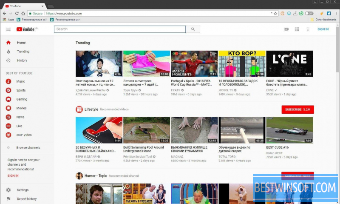Open the Gaming category
This screenshot has height=204, width=340.
coord(21,99)
